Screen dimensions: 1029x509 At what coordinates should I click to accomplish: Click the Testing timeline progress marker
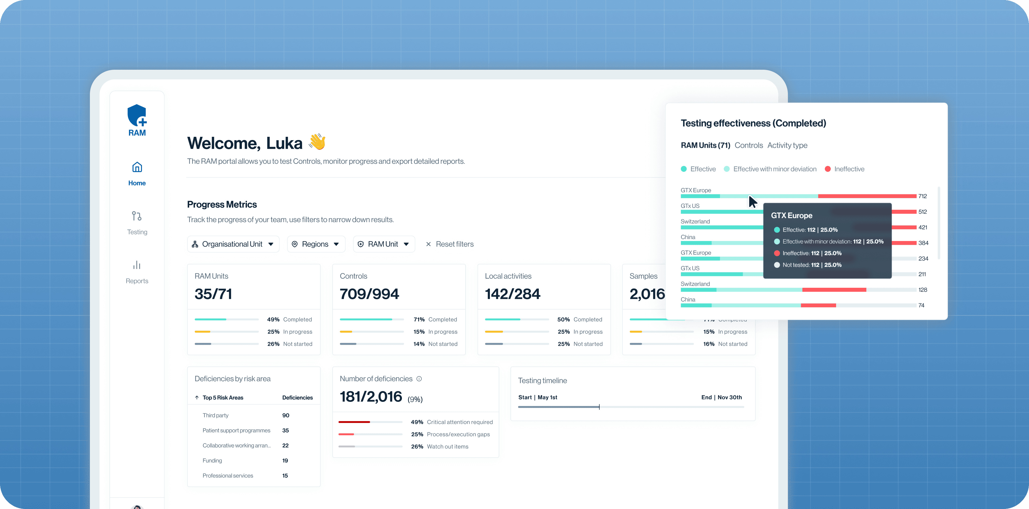click(x=599, y=407)
